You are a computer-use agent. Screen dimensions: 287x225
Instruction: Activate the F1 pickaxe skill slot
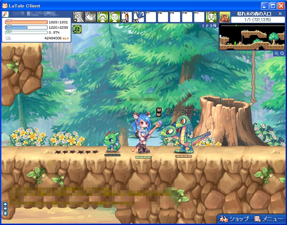click(78, 17)
